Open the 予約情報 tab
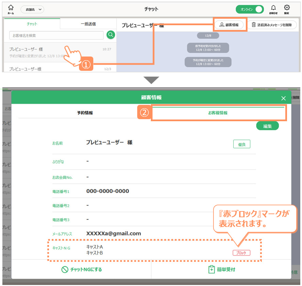The height and width of the screenshot is (286, 302). pyautogui.click(x=85, y=113)
